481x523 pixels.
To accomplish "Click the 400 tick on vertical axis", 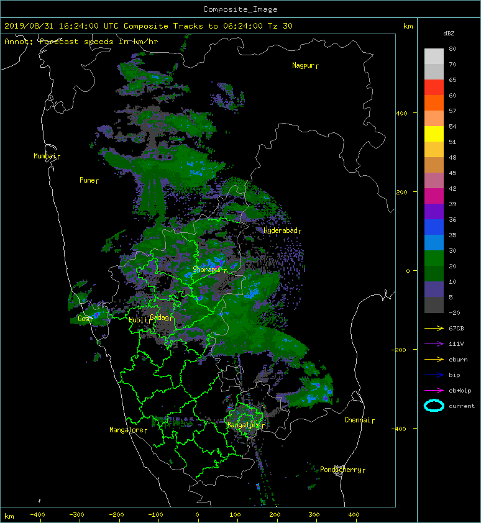I will pyautogui.click(x=402, y=114).
